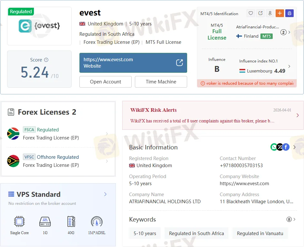This screenshot has width=304, height=247.
Task: Click the 40G storage icon
Action: point(71,221)
